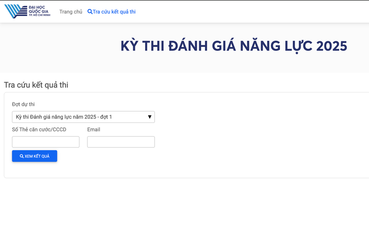Click the magnifier icon in the navbar
Viewport: 369px width, 225px height.
(x=90, y=12)
